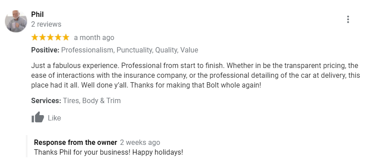Click the thumbs-up icon
This screenshot has width=371, height=168.
pos(38,117)
